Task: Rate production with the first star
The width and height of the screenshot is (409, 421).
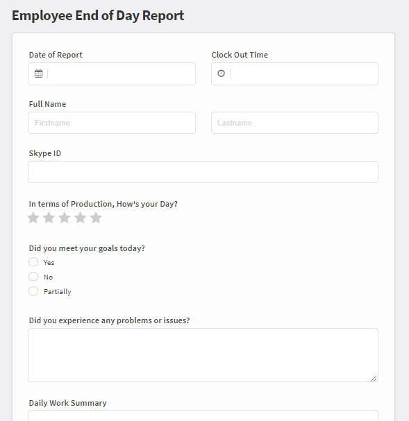Action: coord(33,218)
